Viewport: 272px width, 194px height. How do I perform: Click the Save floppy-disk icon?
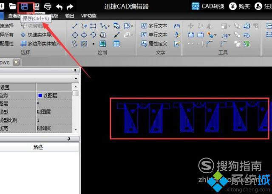coord(24,7)
